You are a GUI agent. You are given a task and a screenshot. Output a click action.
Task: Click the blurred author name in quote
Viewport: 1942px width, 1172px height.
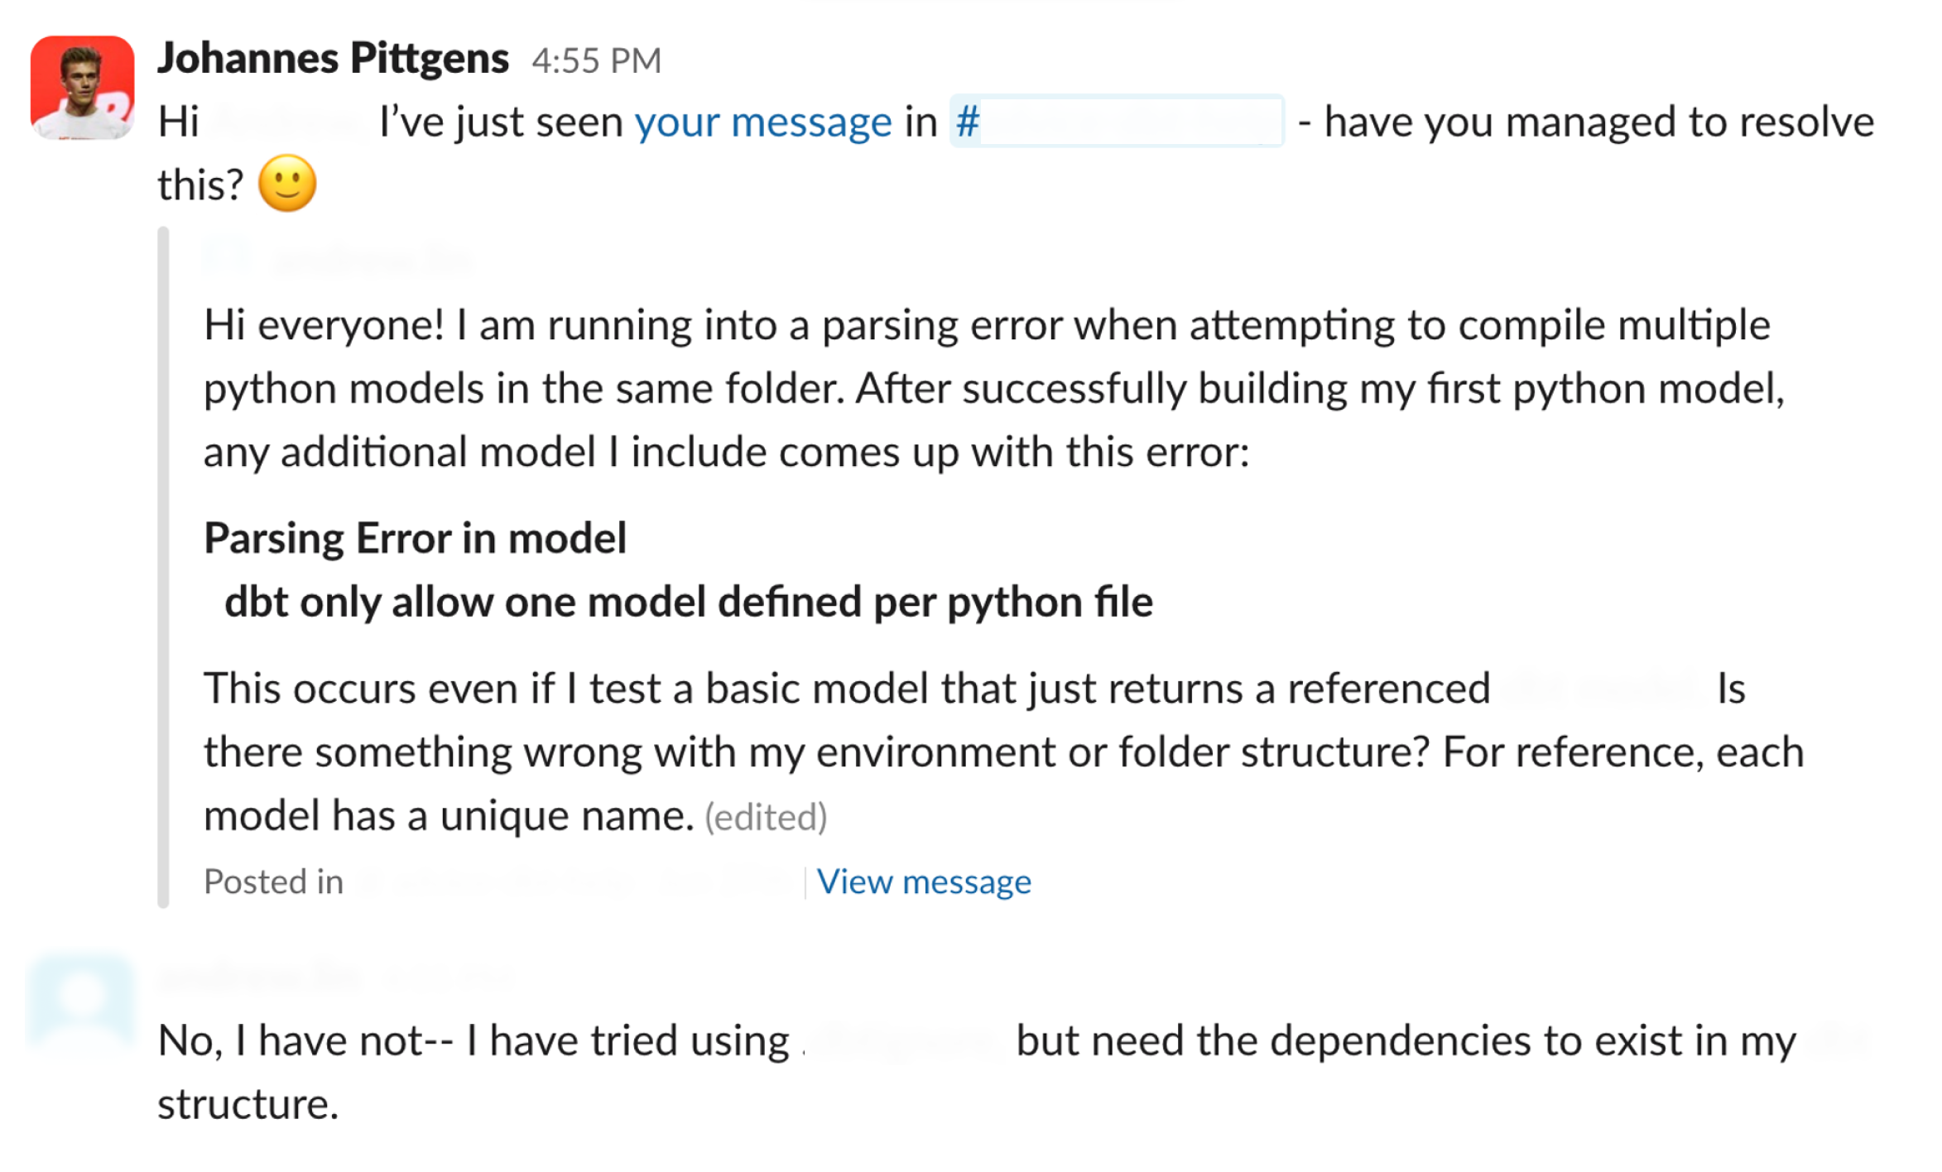click(373, 261)
